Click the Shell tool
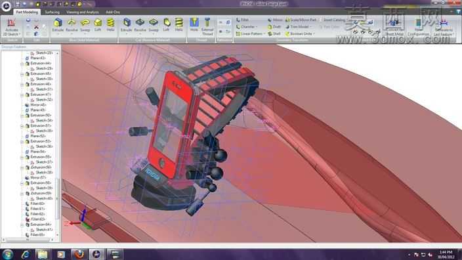The width and height of the screenshot is (462, 260). coord(274,34)
